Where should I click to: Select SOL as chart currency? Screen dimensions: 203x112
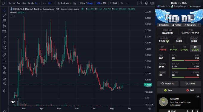104,3
